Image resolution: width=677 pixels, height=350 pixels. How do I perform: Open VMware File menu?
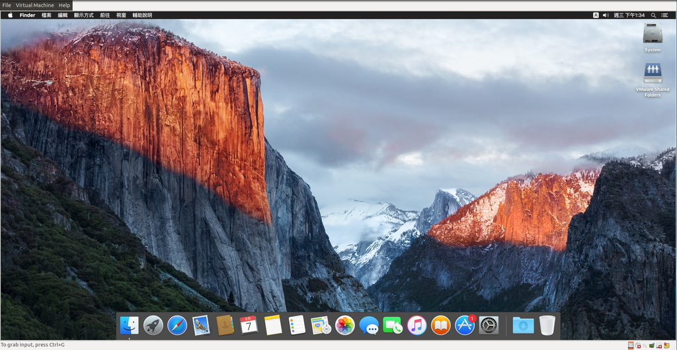click(7, 5)
